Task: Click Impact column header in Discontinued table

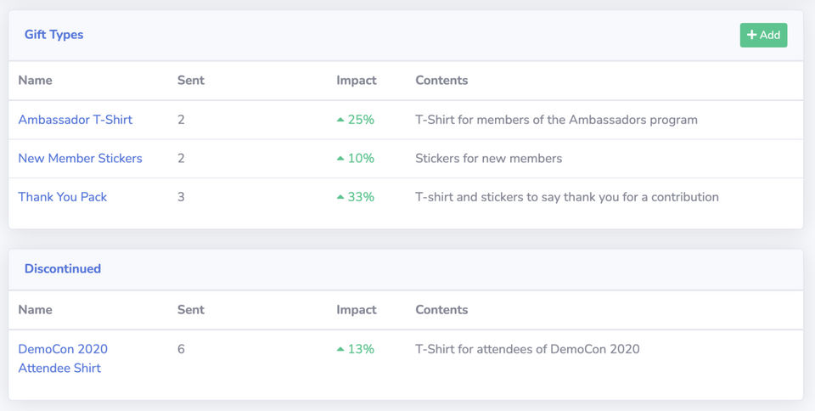Action: click(357, 310)
